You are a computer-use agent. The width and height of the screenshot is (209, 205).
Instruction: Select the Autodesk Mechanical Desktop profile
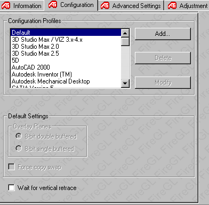point(66,81)
